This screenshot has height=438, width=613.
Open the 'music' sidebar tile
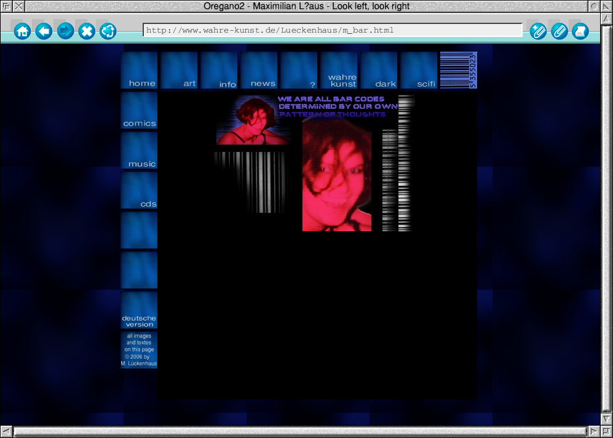139,151
